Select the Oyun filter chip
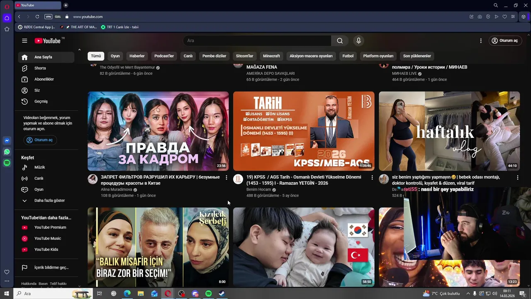Image resolution: width=531 pixels, height=299 pixels. tap(115, 56)
